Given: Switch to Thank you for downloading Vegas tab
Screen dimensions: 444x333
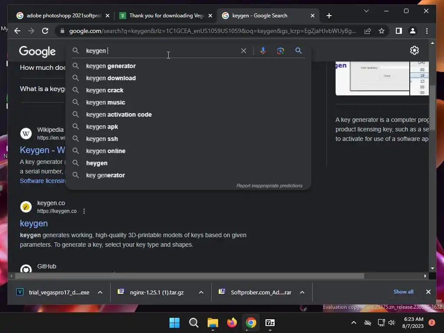Looking at the screenshot, I should click(x=166, y=16).
